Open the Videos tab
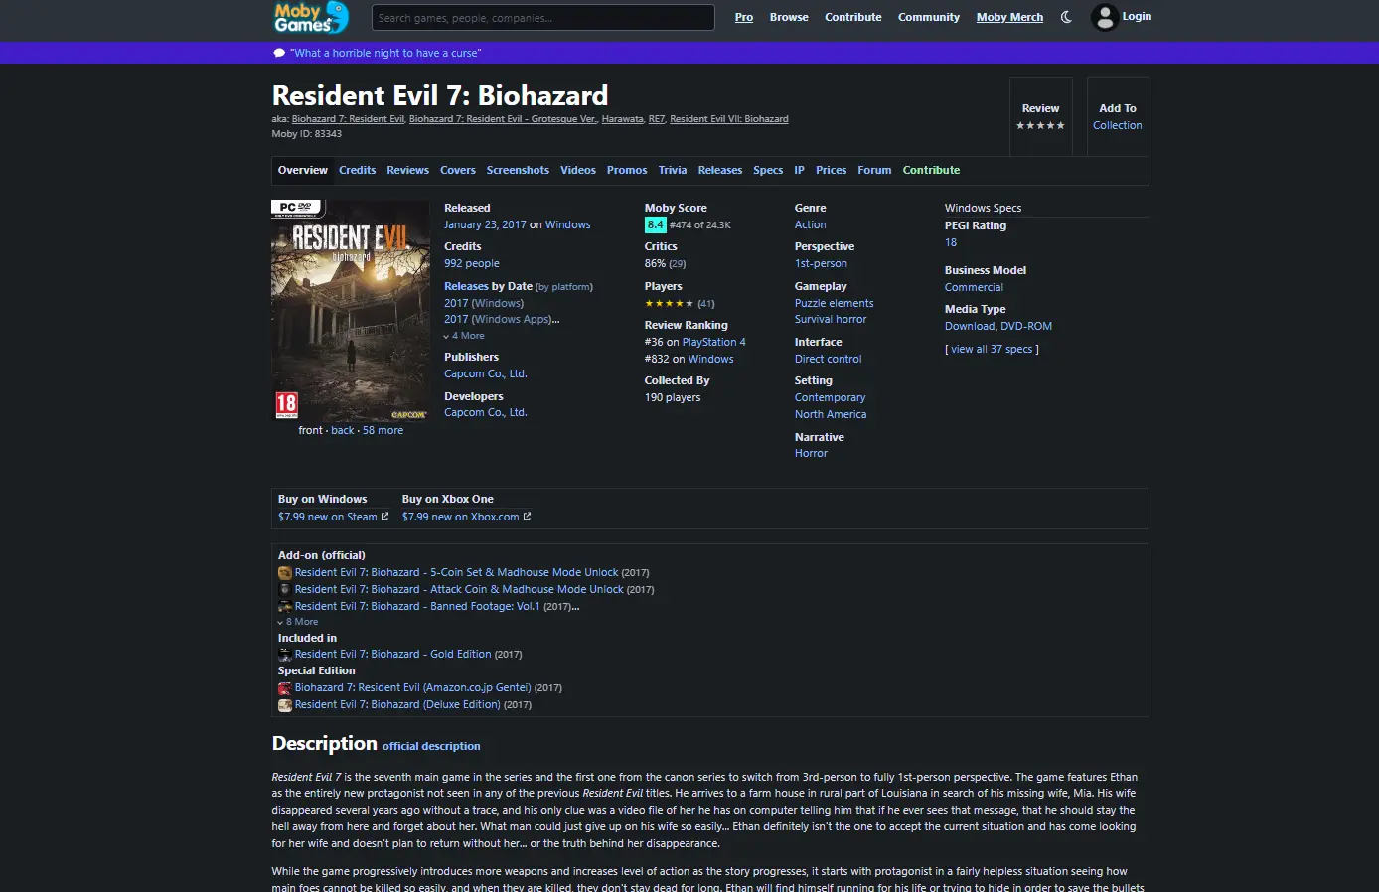 pos(578,170)
